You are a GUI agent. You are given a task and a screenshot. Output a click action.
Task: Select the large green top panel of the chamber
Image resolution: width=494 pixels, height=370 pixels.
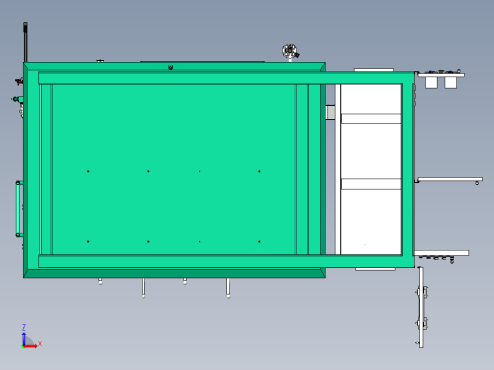175,170
